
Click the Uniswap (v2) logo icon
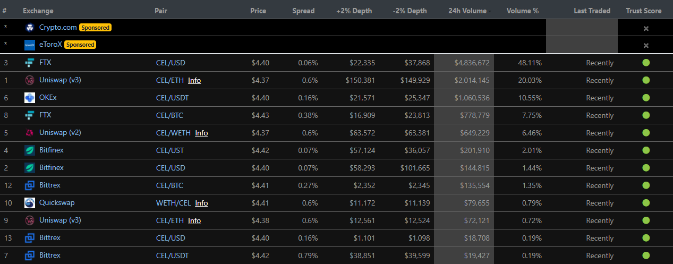(30, 133)
